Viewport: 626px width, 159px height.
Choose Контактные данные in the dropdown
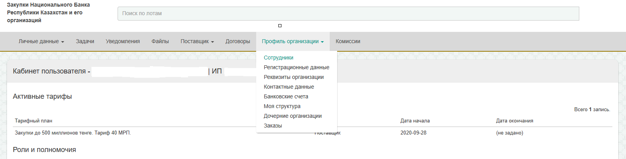pos(288,87)
